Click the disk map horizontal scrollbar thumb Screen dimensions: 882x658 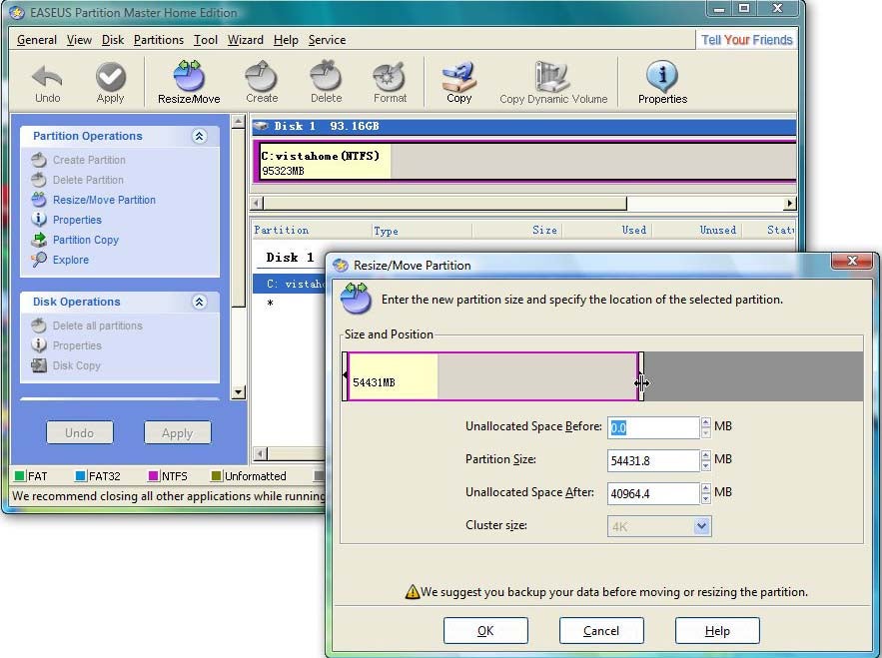(x=444, y=203)
